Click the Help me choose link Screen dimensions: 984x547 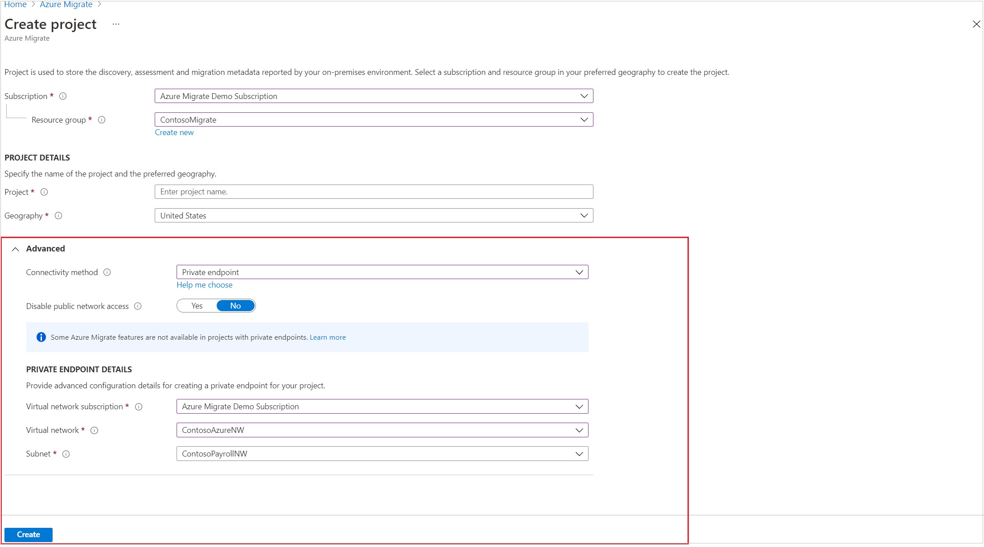click(x=204, y=285)
